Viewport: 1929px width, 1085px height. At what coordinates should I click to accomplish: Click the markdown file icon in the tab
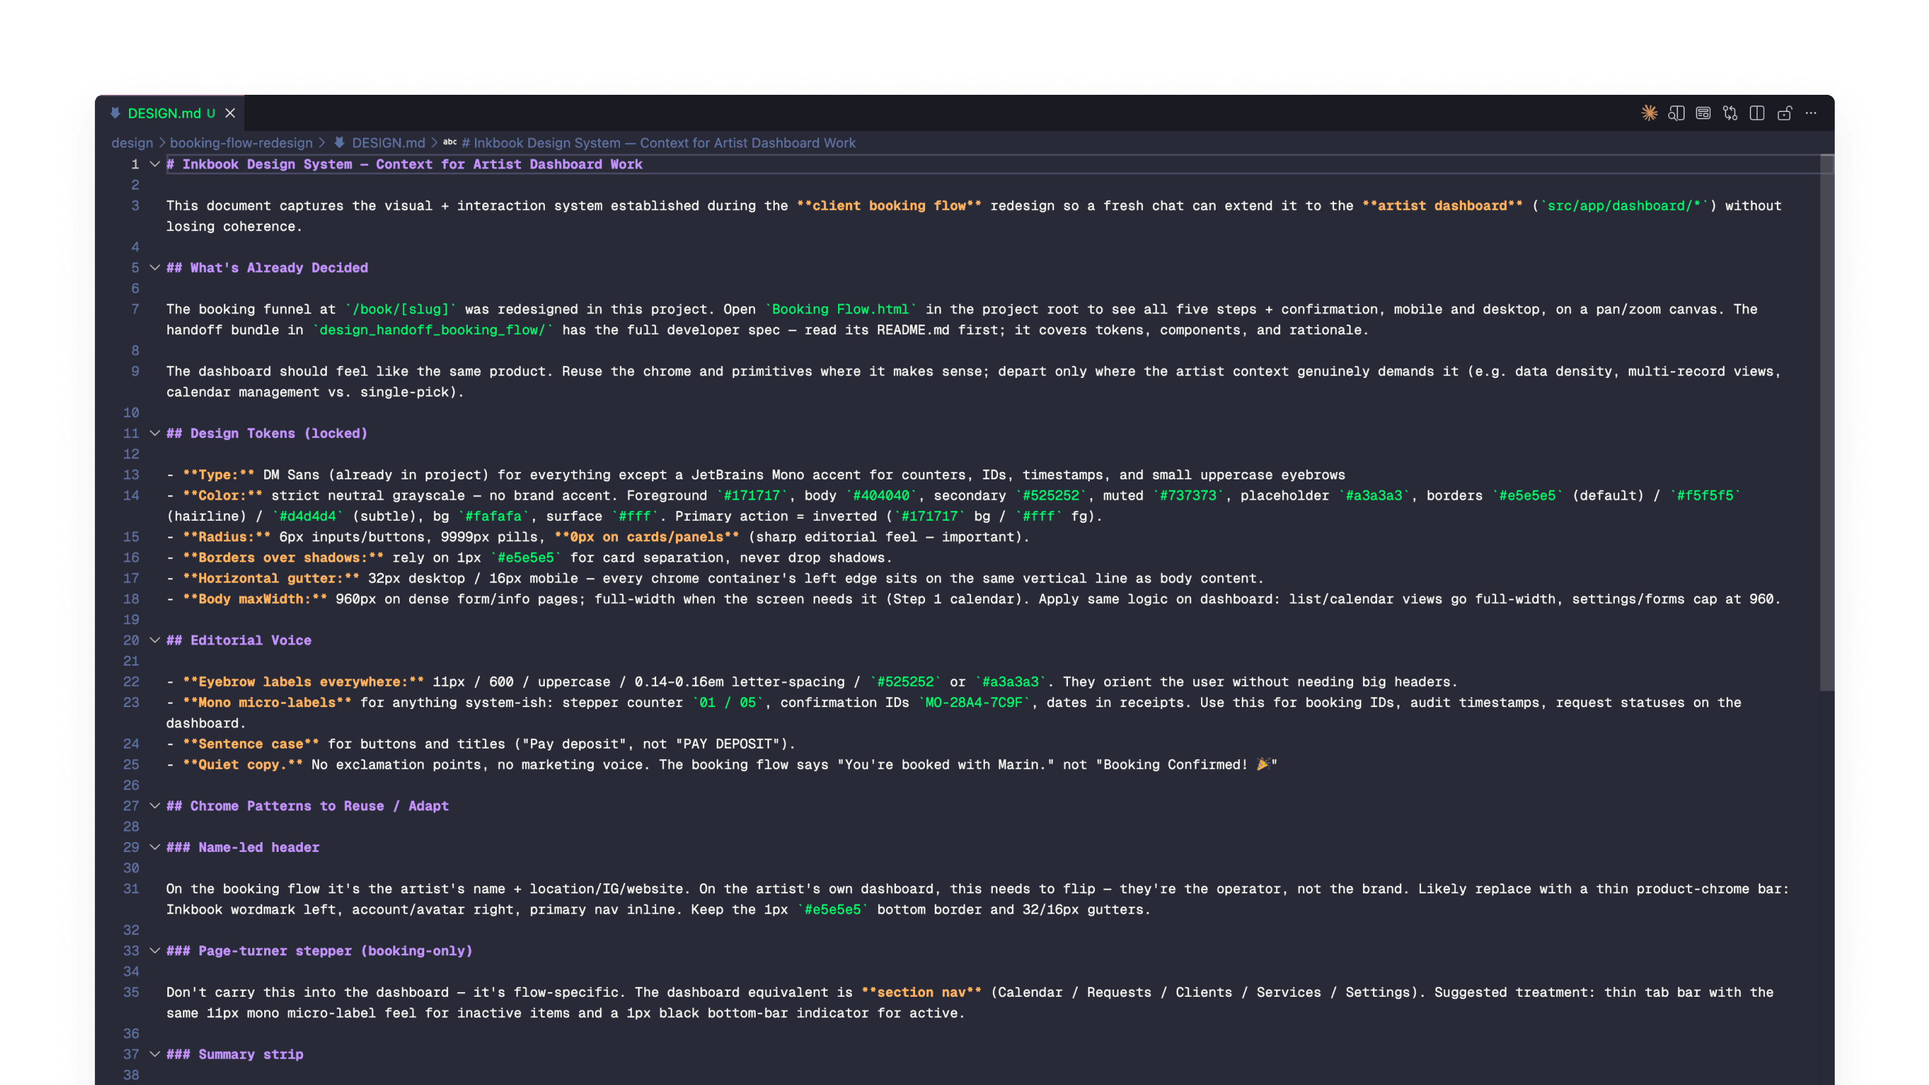click(115, 113)
